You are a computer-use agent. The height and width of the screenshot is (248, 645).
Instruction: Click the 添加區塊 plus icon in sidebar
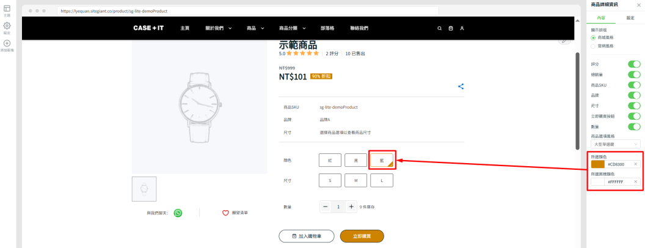7,43
